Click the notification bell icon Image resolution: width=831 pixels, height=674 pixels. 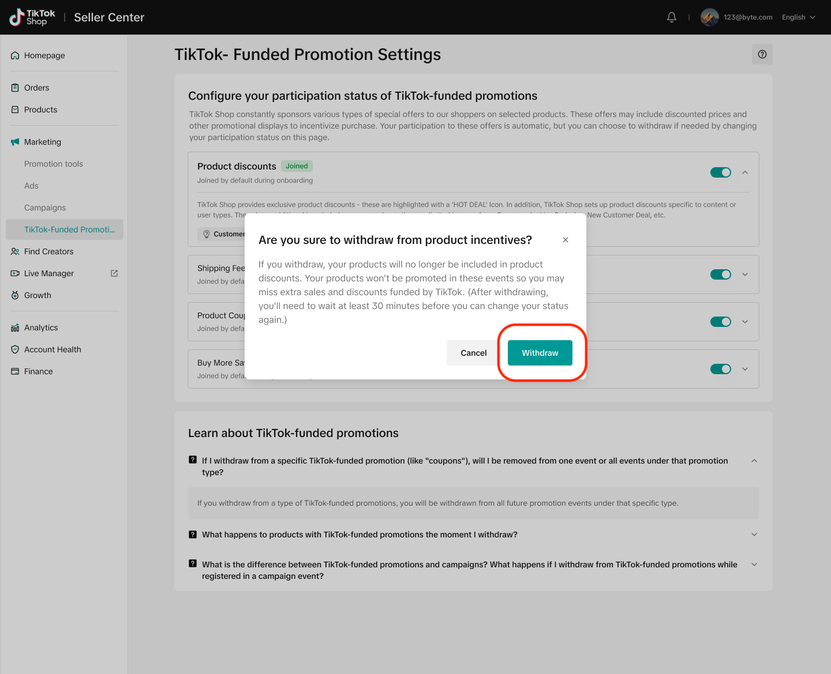tap(671, 17)
